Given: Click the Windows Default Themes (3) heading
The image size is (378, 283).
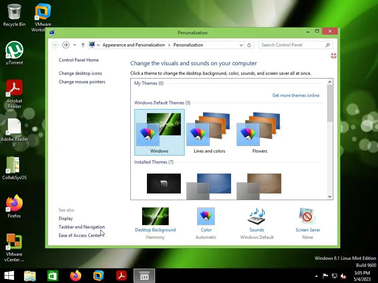Looking at the screenshot, I should click(x=162, y=103).
